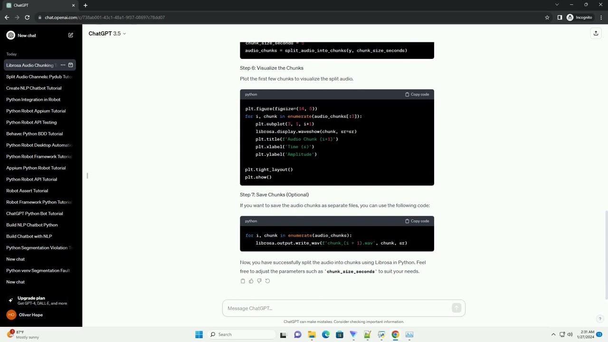
Task: Archive the Librosa Audio Chunking chat
Action: pos(71,65)
